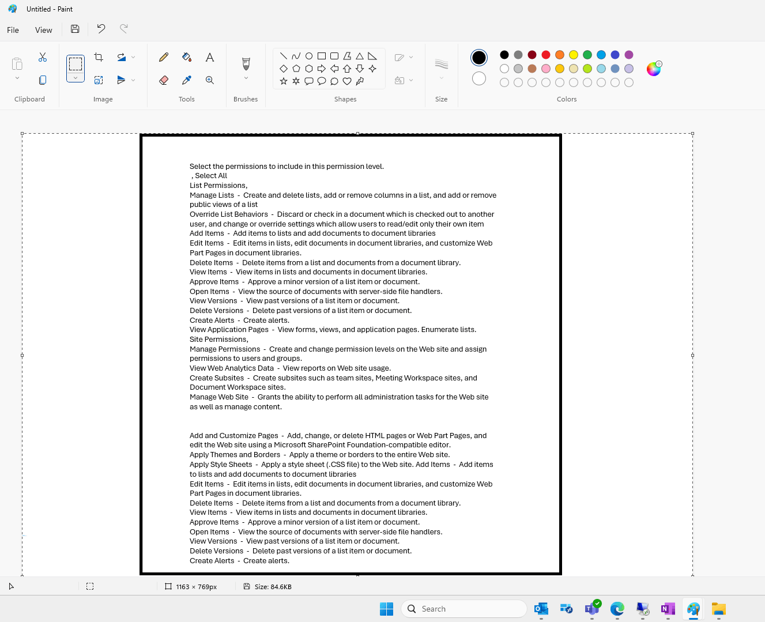Select the Crop tool
765x622 pixels.
(x=99, y=56)
